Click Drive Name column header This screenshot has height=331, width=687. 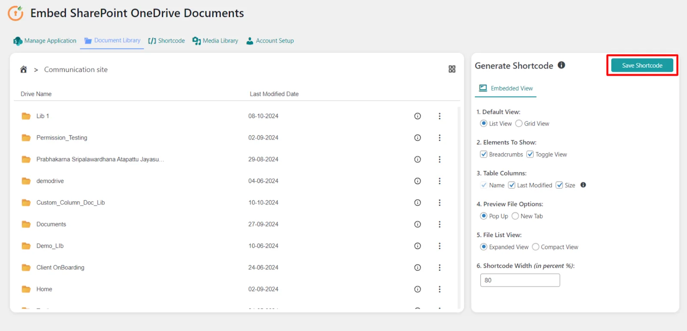[36, 94]
